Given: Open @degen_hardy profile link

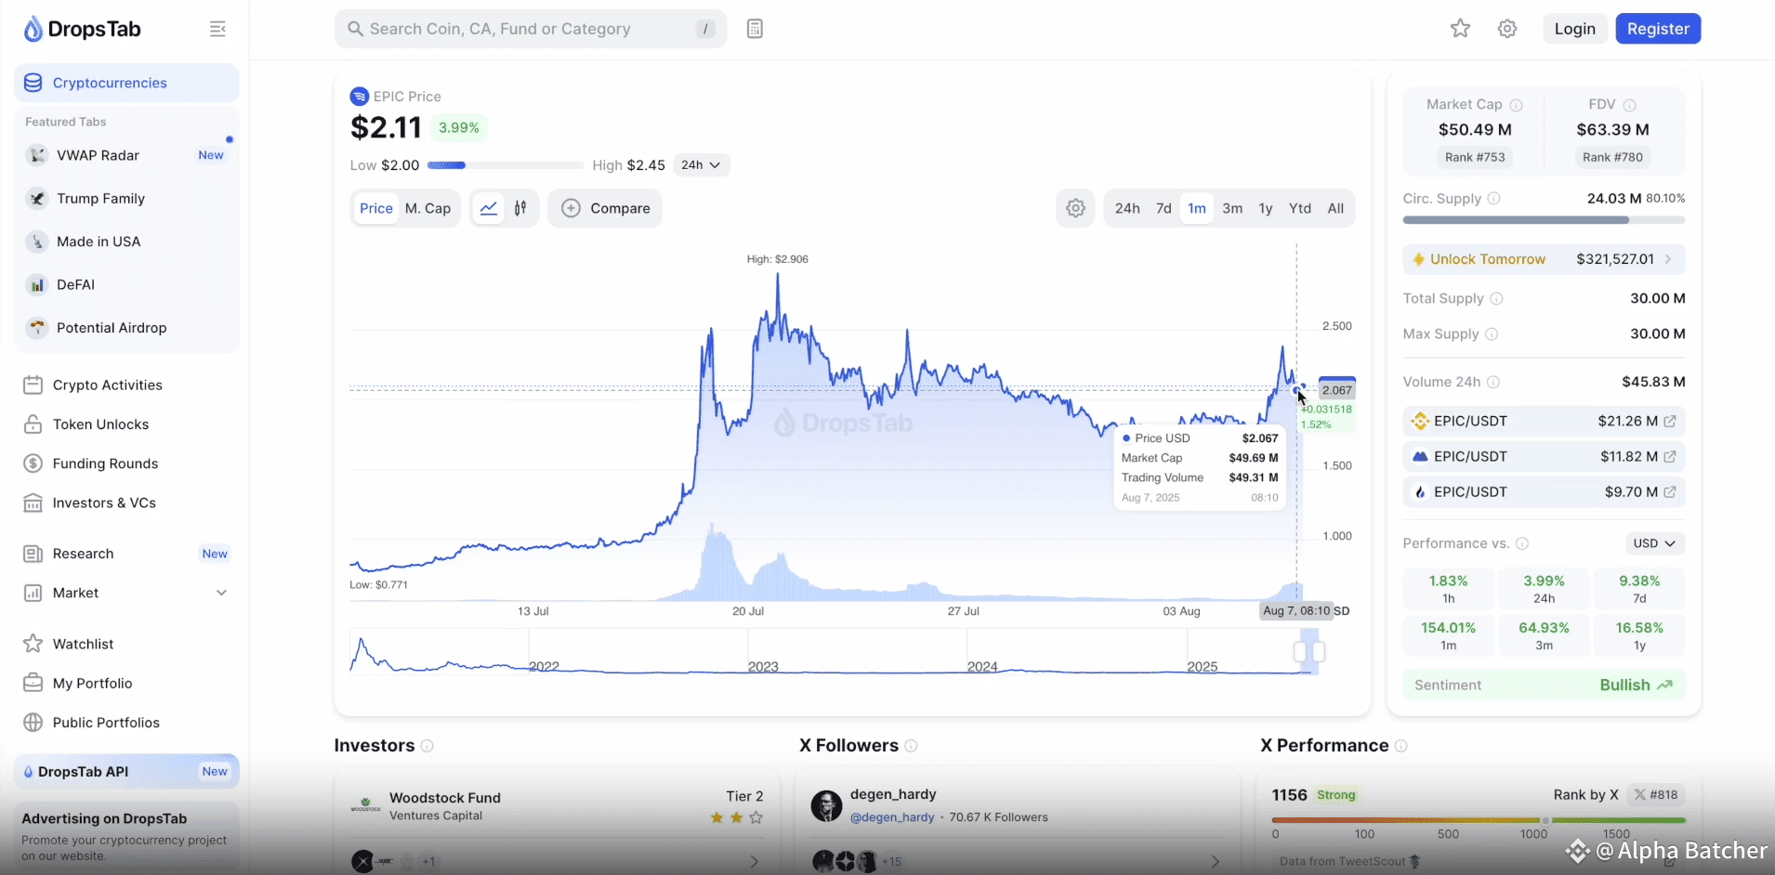Looking at the screenshot, I should (892, 817).
